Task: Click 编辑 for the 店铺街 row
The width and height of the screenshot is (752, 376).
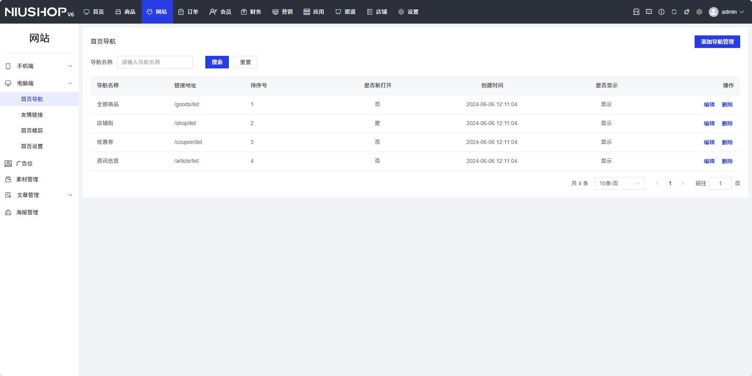Action: pyautogui.click(x=709, y=123)
